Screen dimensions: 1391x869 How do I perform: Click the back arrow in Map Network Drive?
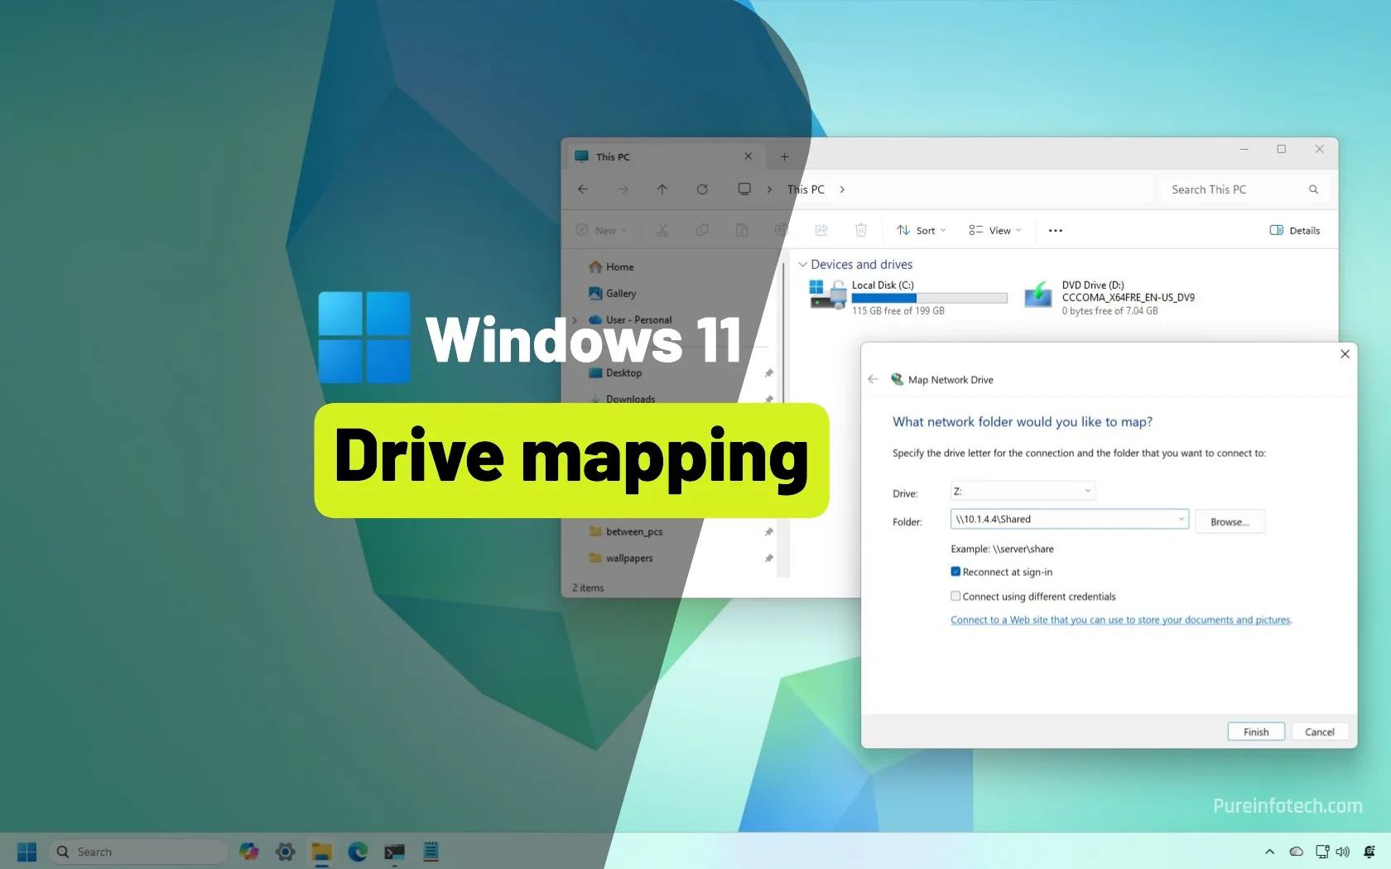point(873,379)
